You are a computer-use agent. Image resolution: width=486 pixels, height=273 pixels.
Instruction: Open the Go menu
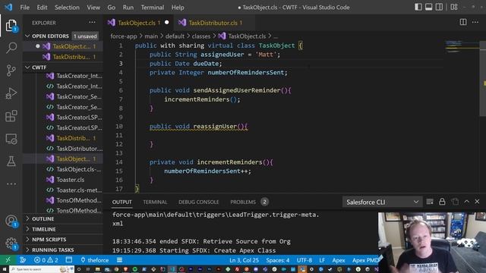pos(112,8)
